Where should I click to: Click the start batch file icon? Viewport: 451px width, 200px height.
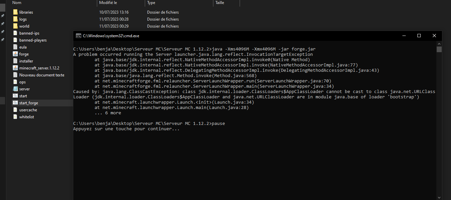[15, 96]
